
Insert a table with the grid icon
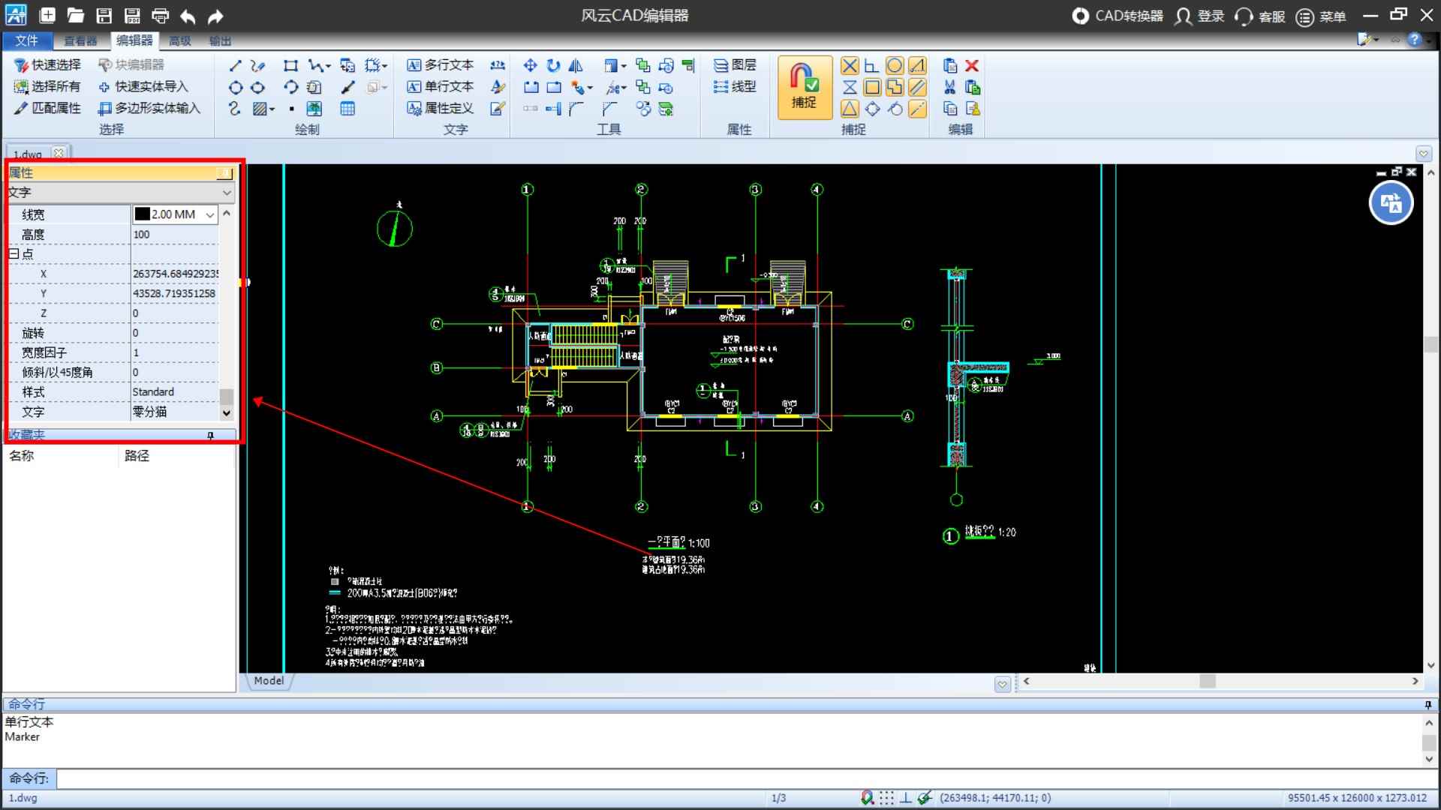pyautogui.click(x=347, y=109)
